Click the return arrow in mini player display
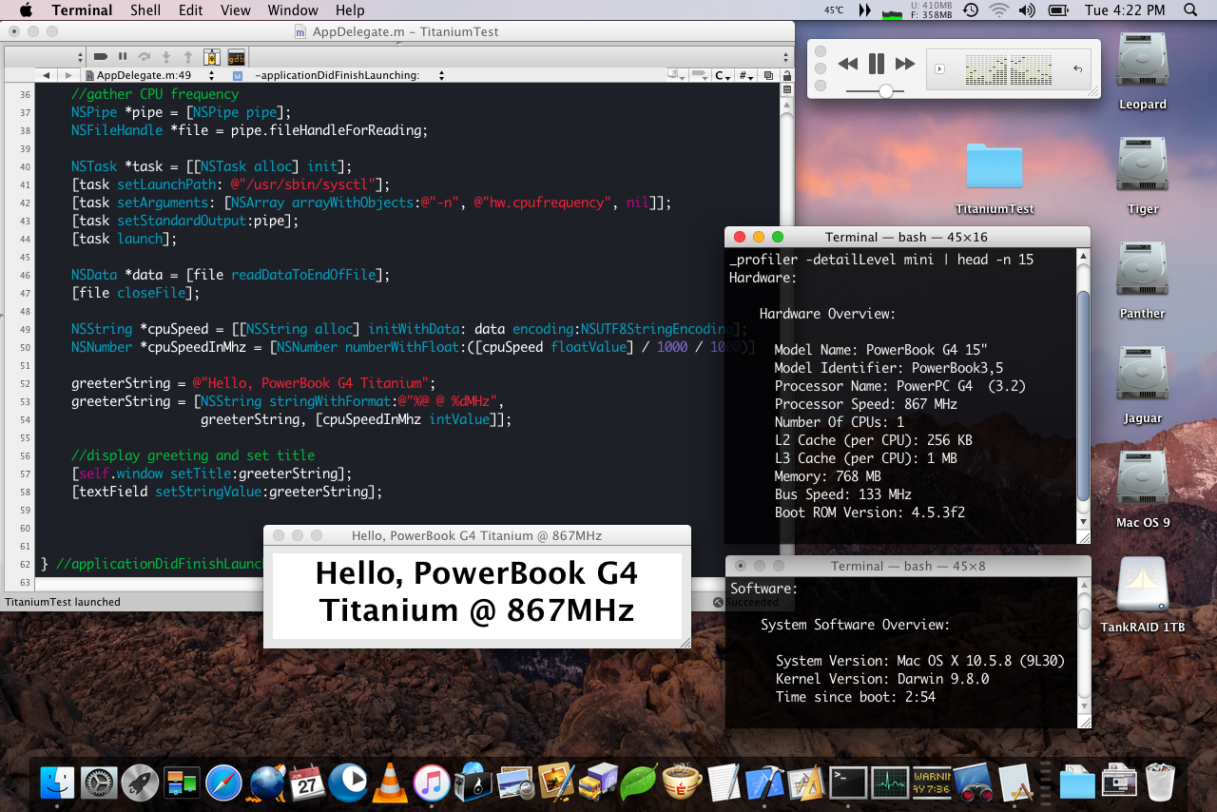Viewport: 1217px width, 812px height. (1077, 68)
